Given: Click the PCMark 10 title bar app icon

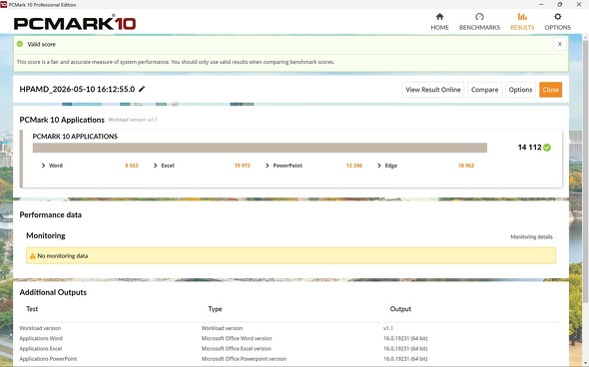Looking at the screenshot, I should click(x=4, y=5).
